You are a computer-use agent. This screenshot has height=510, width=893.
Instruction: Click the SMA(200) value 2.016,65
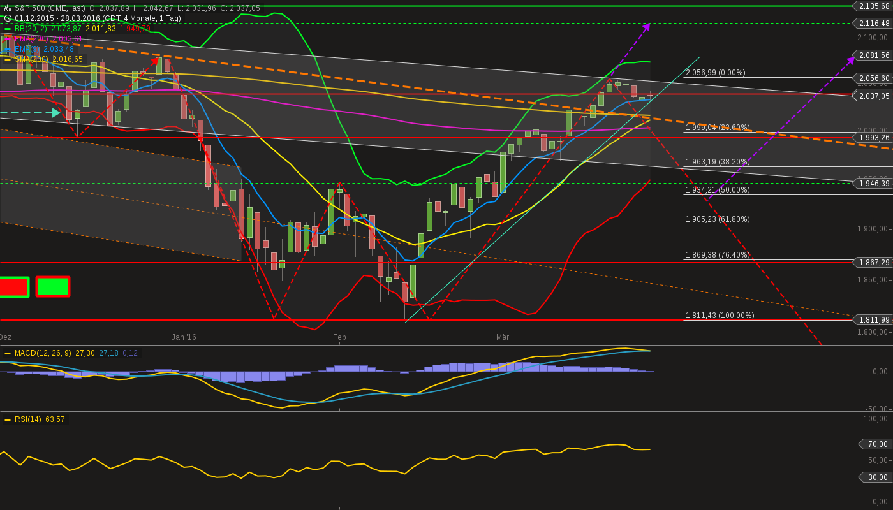[x=68, y=59]
